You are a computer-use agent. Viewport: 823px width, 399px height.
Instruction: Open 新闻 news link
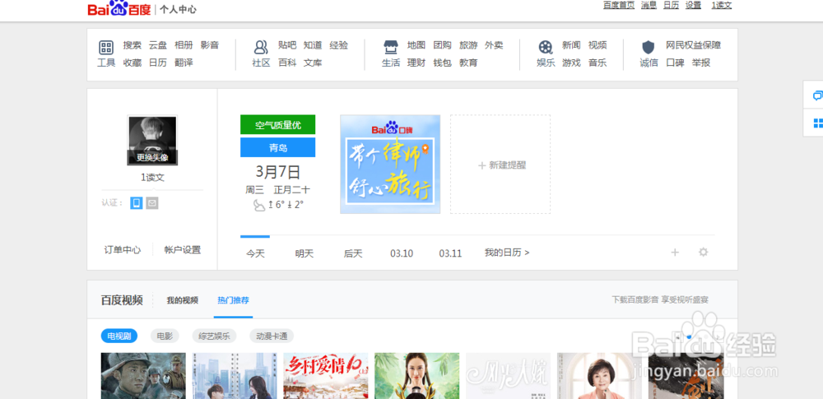[x=571, y=45]
